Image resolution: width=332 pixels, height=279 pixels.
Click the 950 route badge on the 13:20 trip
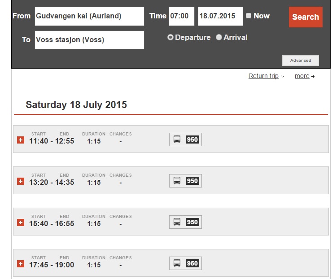click(x=192, y=181)
